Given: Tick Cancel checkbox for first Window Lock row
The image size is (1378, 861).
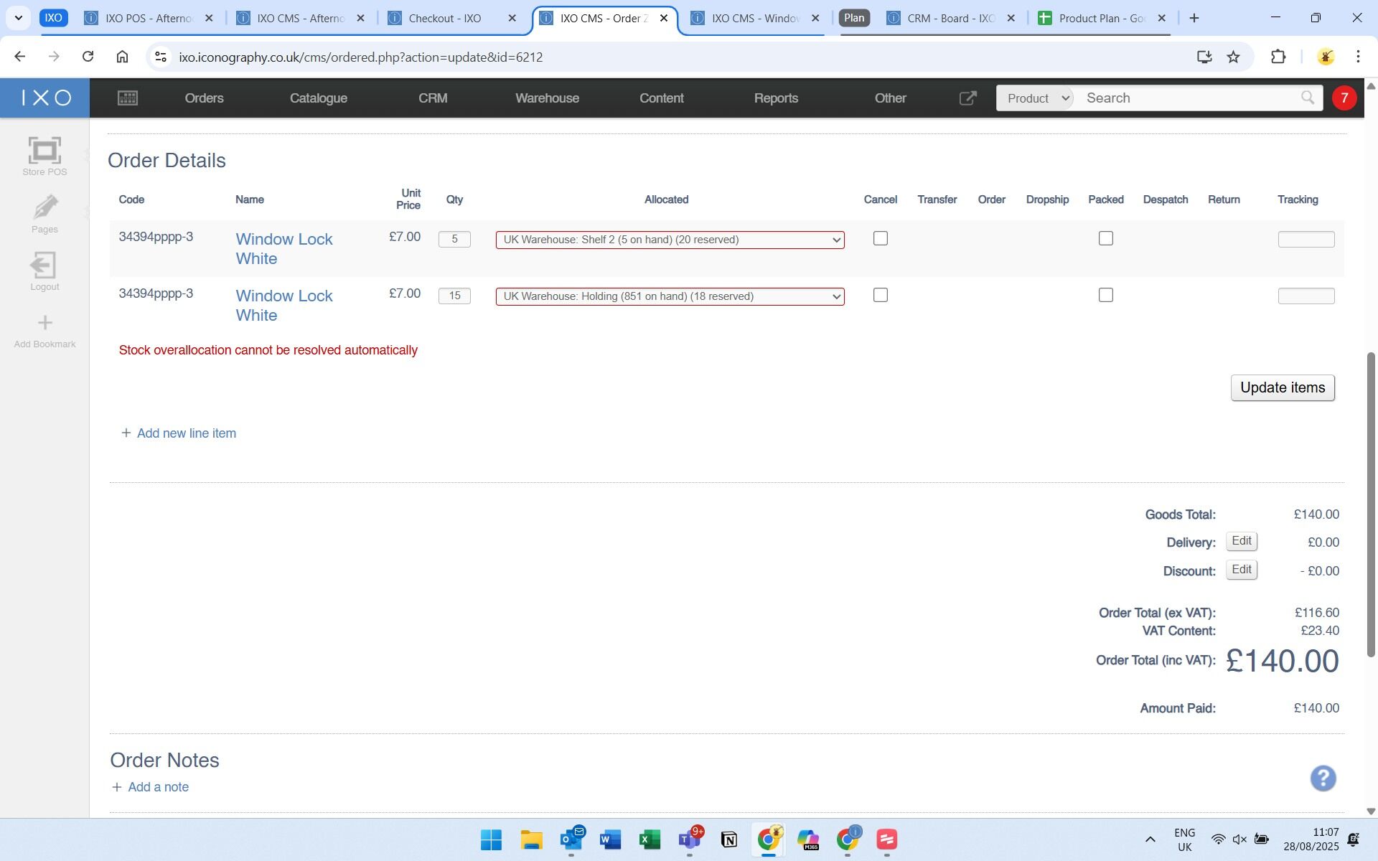Looking at the screenshot, I should click(x=880, y=238).
